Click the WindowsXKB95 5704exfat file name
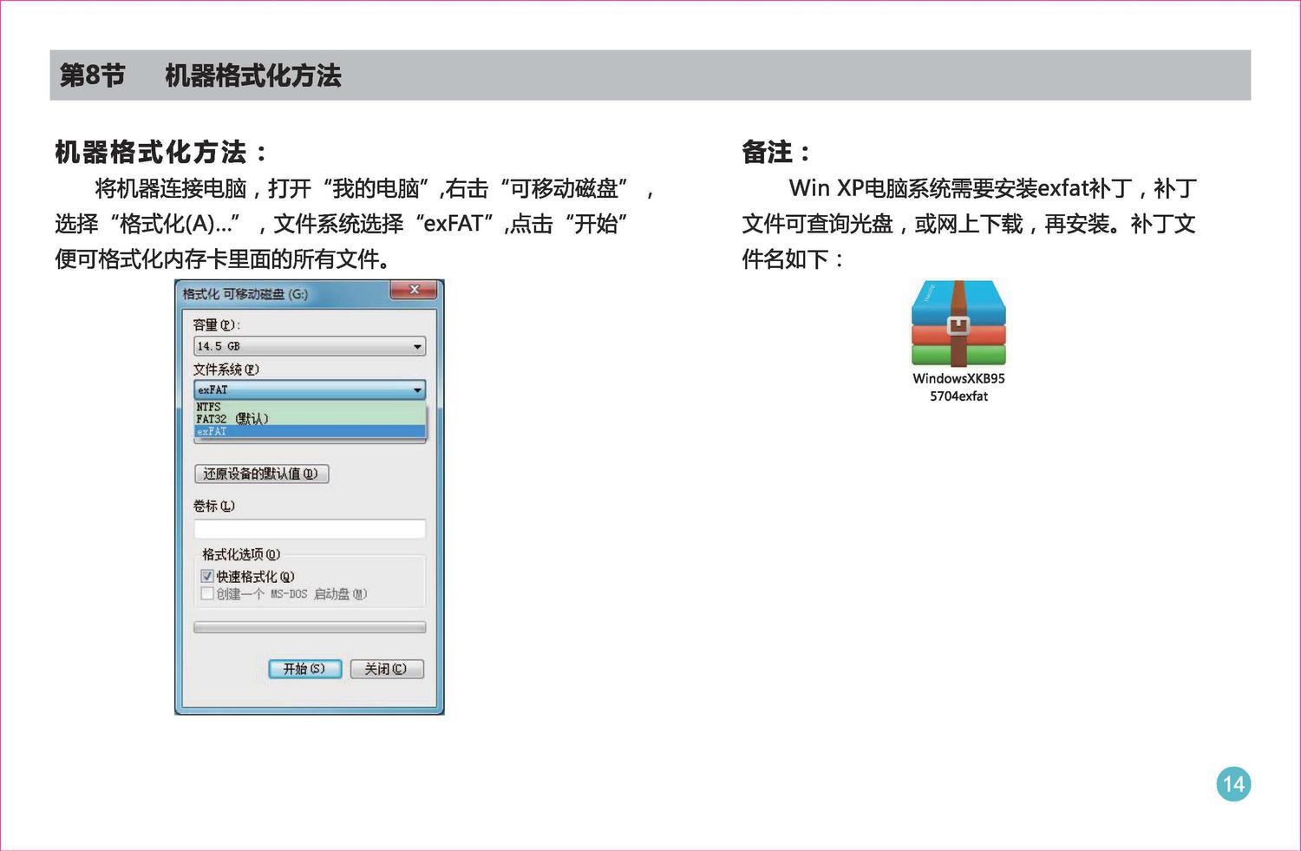The width and height of the screenshot is (1301, 851). pyautogui.click(x=958, y=387)
